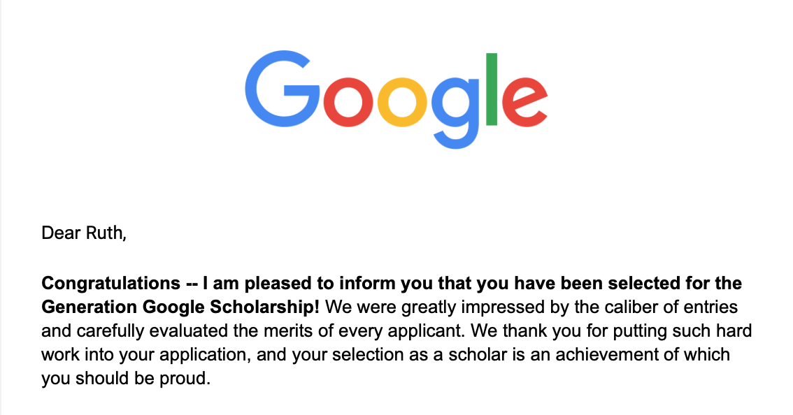Click the bold word "Congratulations"
Viewport: 793px width, 415px height.
111,284
